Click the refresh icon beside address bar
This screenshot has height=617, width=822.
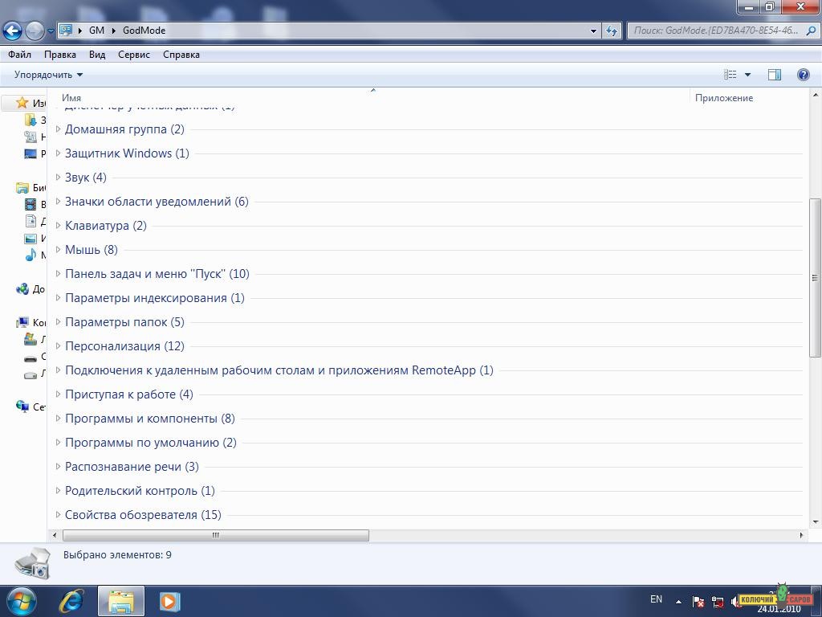(612, 31)
